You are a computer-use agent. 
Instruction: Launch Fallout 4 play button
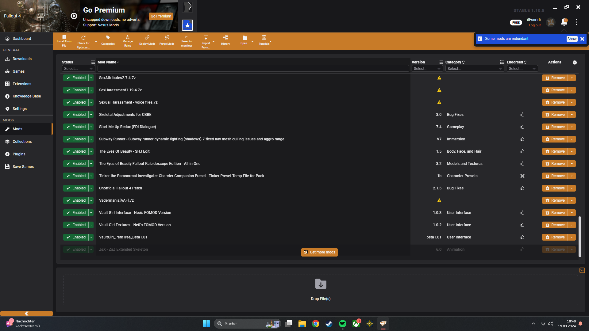74,16
